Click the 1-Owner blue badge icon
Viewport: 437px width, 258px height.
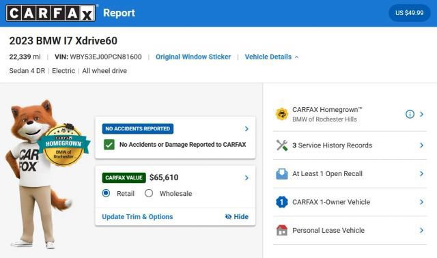pyautogui.click(x=282, y=202)
